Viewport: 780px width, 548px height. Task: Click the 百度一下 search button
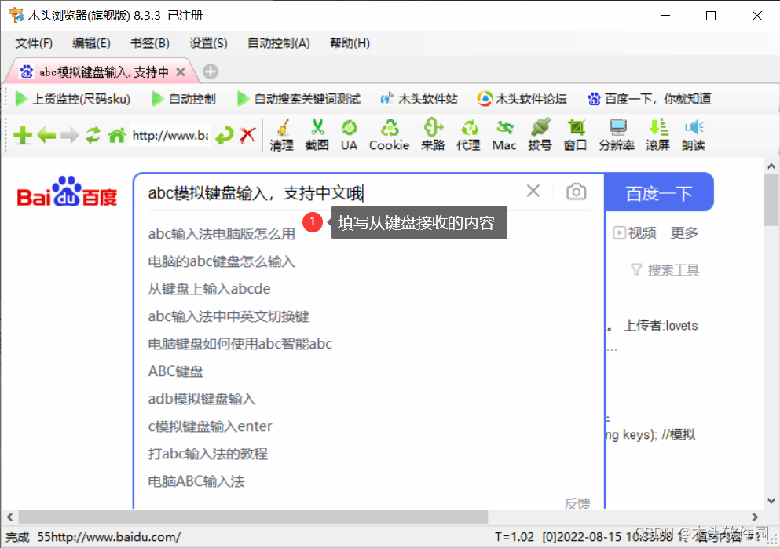pyautogui.click(x=658, y=192)
